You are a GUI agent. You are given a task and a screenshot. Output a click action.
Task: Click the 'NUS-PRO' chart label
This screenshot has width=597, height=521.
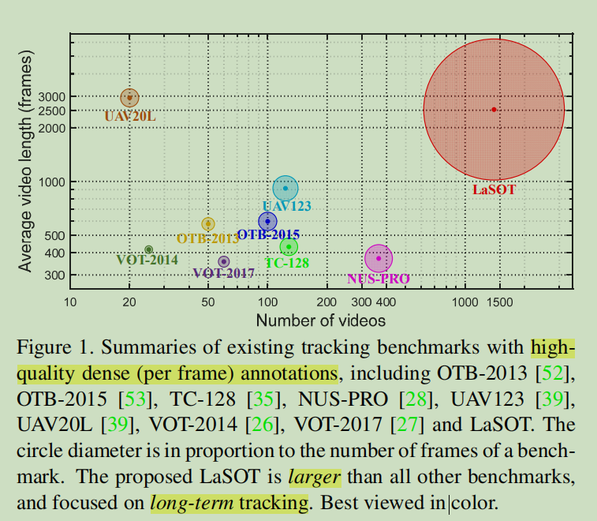pos(379,279)
